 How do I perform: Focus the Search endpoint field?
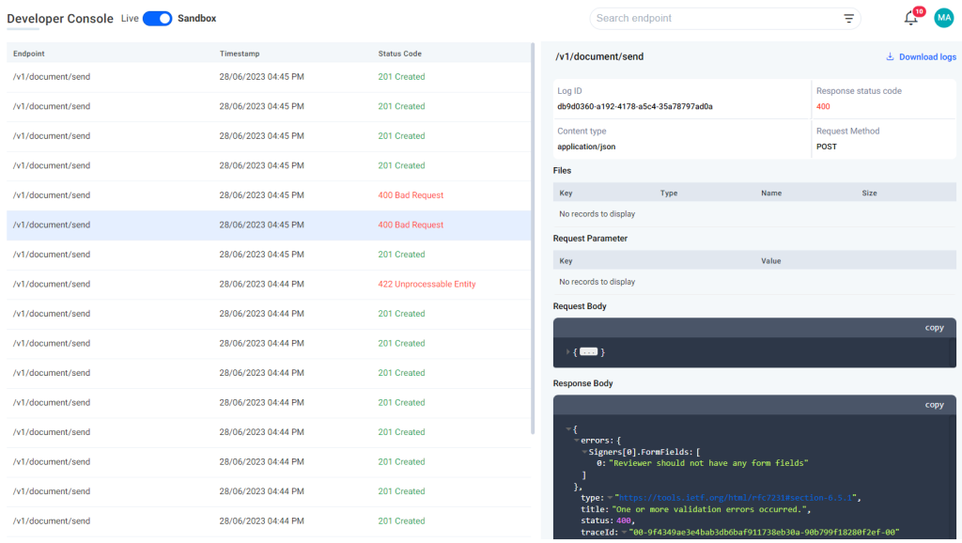pos(714,18)
